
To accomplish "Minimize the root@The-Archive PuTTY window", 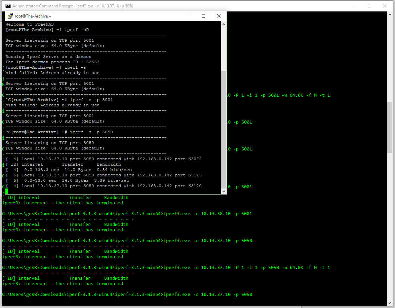I will 188,16.
